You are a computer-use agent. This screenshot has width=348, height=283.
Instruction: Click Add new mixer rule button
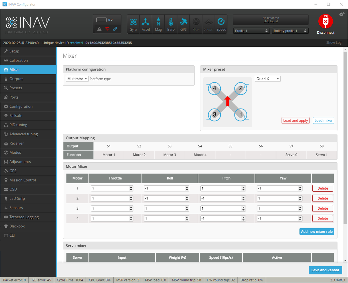[317, 232]
